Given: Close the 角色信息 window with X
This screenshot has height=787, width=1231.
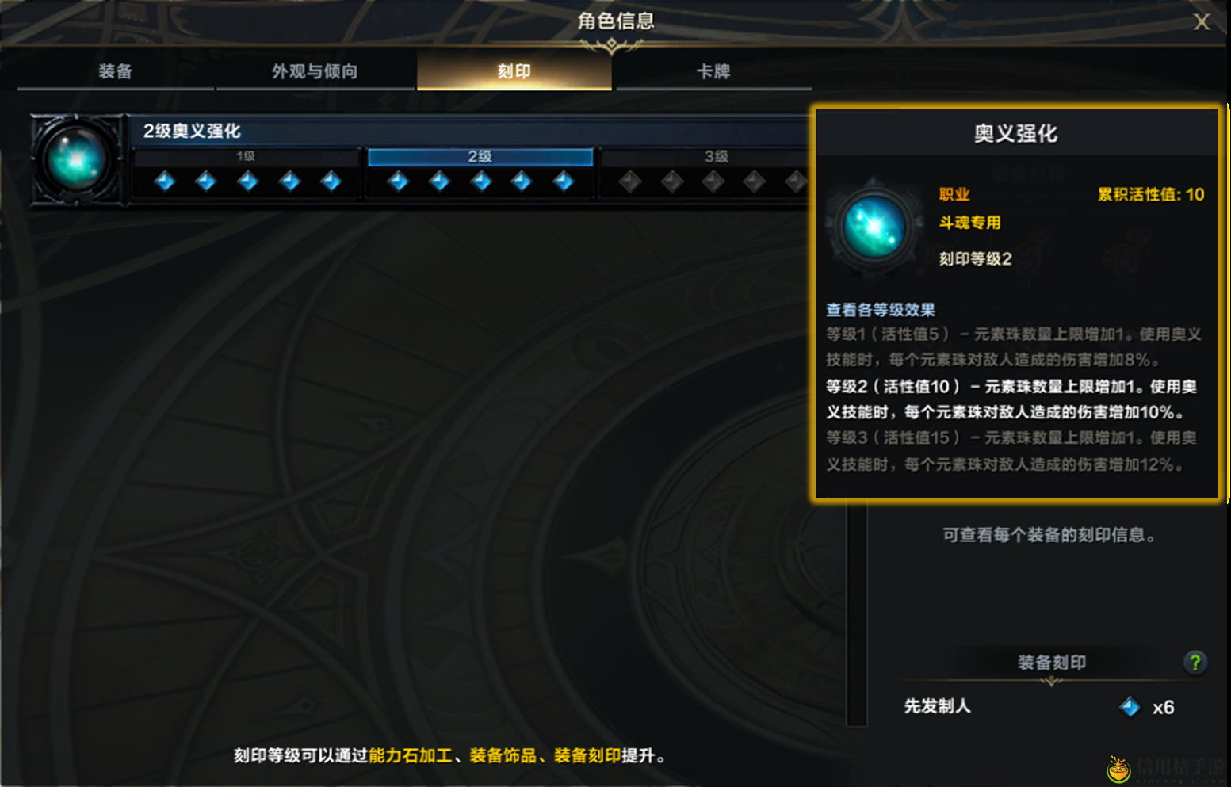Looking at the screenshot, I should (1202, 22).
